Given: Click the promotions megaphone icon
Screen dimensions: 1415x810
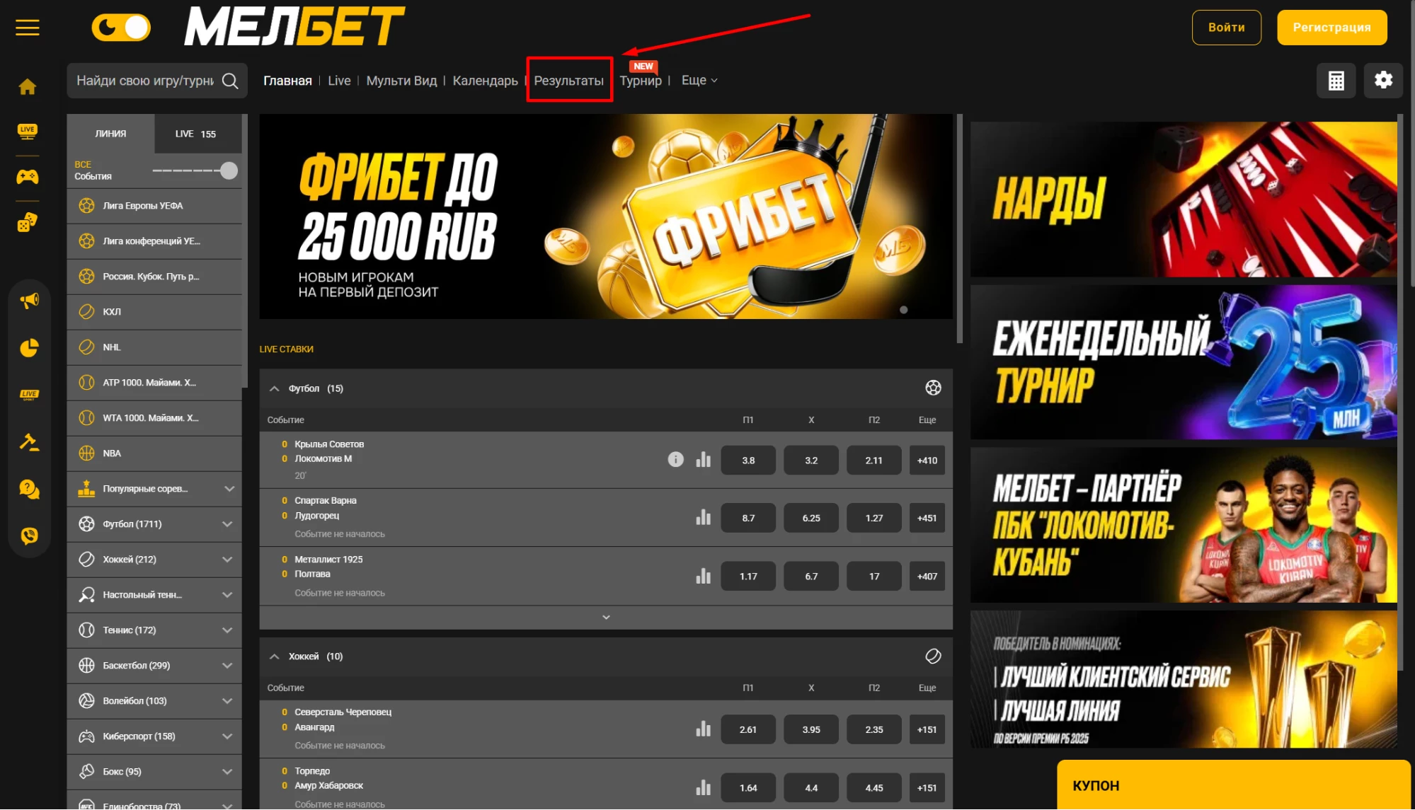Looking at the screenshot, I should coord(29,301).
